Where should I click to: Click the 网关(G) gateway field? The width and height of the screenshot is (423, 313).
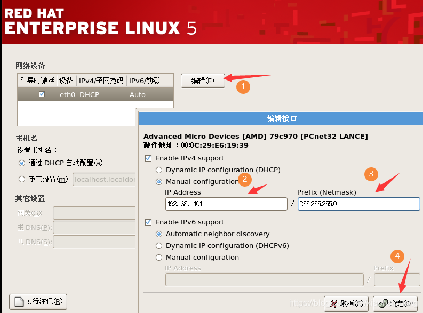[x=94, y=213]
